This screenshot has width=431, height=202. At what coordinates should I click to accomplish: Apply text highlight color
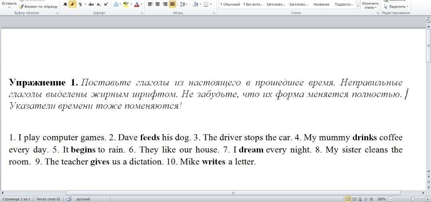(126, 4)
